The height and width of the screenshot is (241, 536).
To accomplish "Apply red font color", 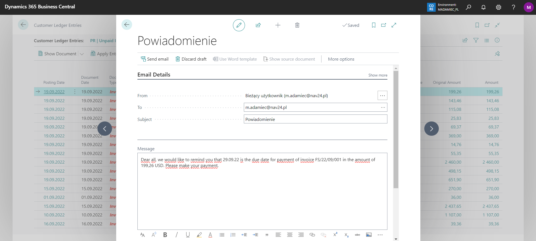I will point(210,235).
